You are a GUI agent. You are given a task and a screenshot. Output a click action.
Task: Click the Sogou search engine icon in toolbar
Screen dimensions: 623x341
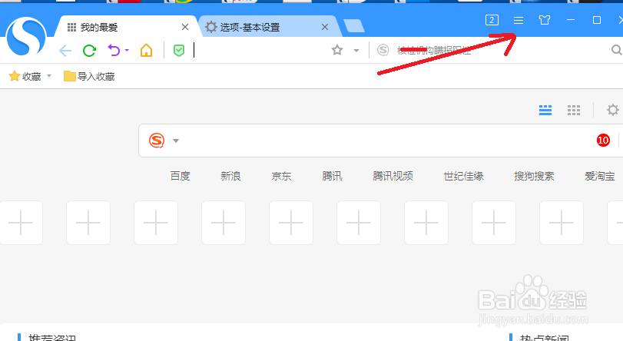point(383,50)
